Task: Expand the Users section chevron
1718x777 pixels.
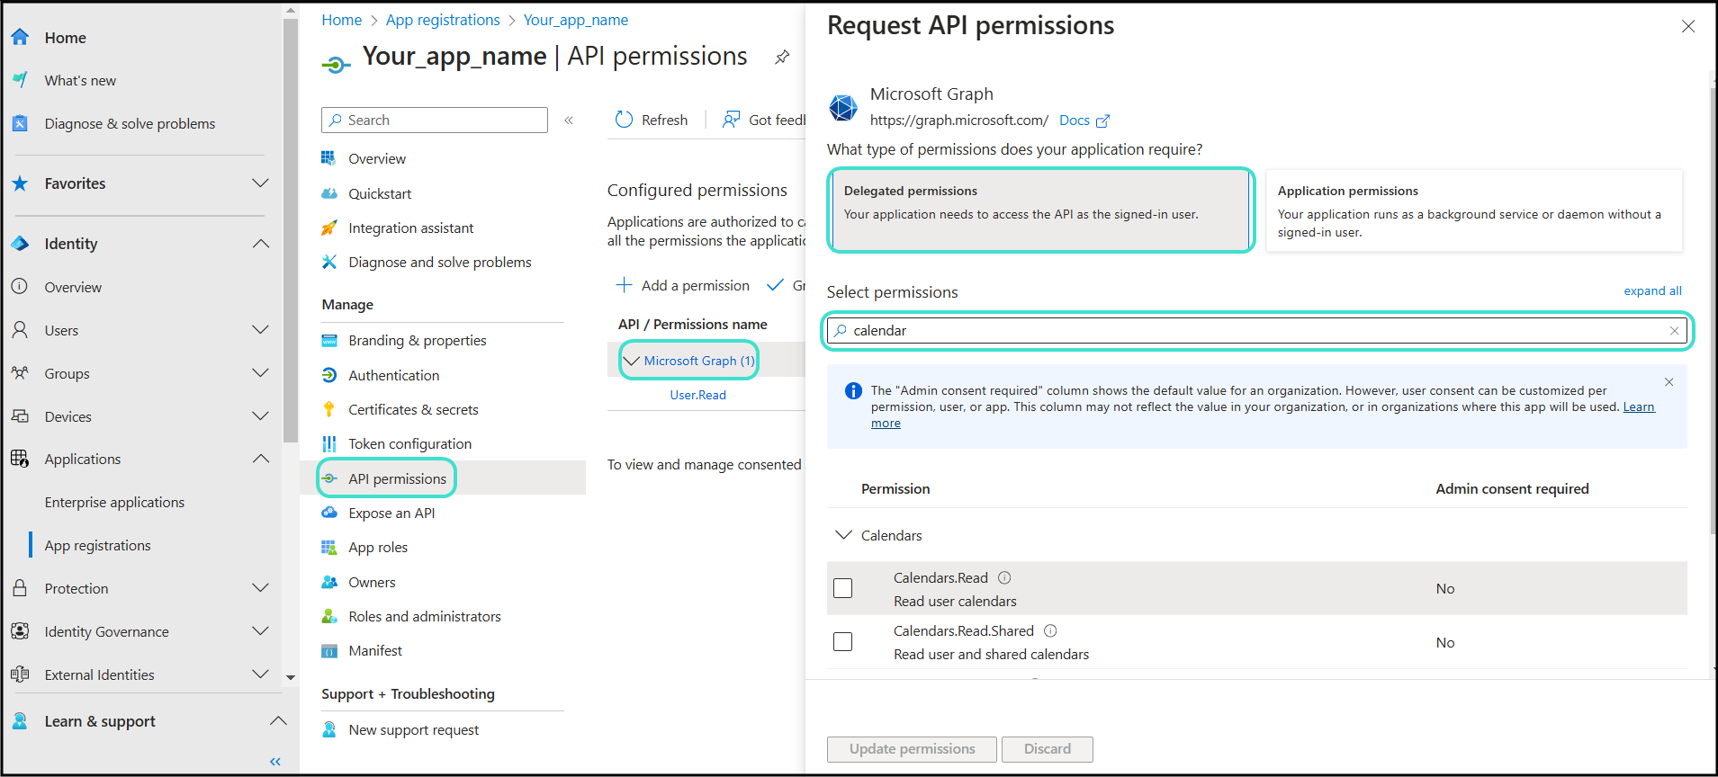Action: tap(260, 330)
